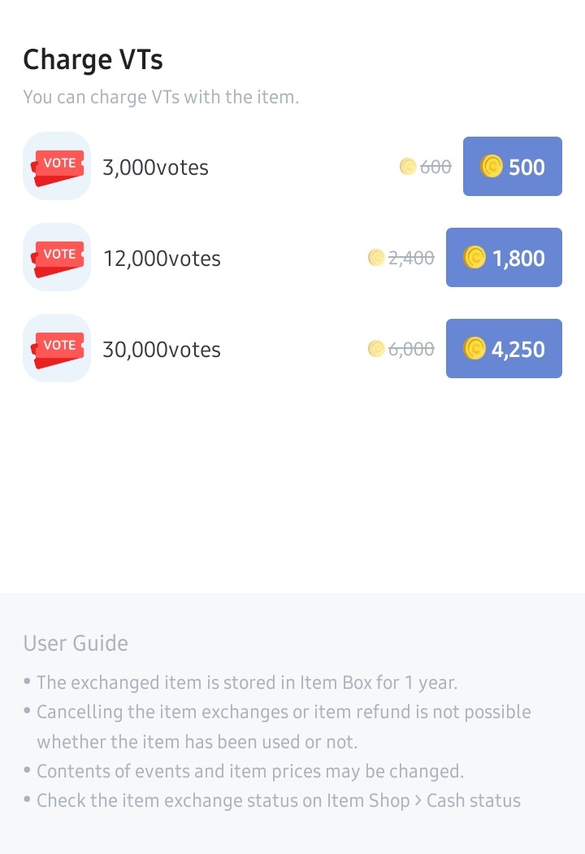Tap the crossed-out 6,000 original price
The width and height of the screenshot is (585, 854).
(x=411, y=349)
